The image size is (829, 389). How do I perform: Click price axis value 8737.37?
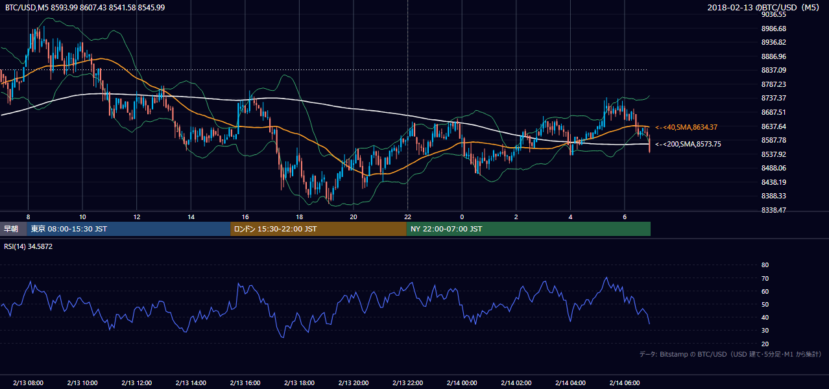point(773,98)
